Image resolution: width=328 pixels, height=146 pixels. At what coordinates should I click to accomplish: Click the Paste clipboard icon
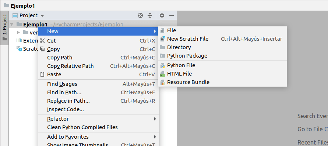[42, 74]
